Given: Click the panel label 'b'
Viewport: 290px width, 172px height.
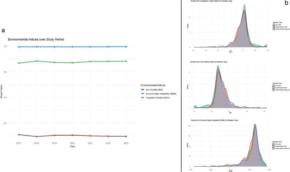Looking at the screenshot, I should [286, 3].
